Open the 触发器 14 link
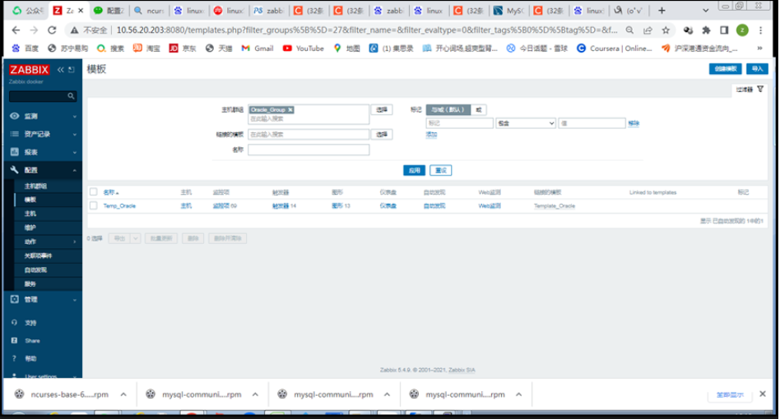780x419 pixels. 284,205
